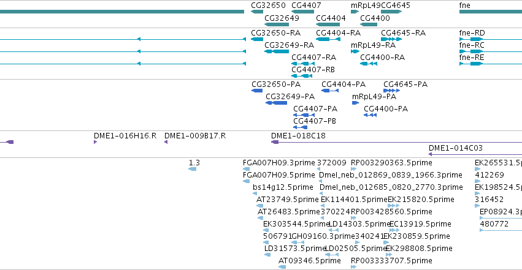Click the feature labeled 412269
The image size is (522, 270).
(477, 181)
